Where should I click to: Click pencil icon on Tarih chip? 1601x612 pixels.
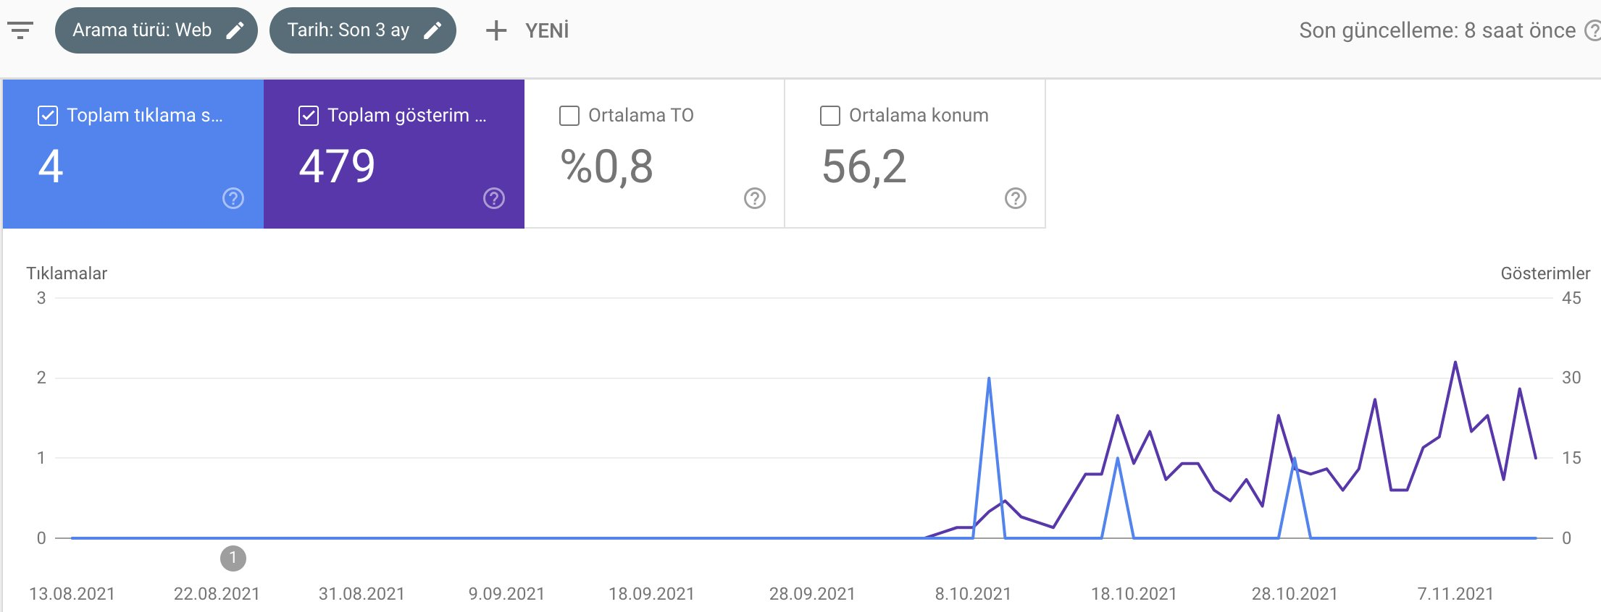(x=432, y=30)
